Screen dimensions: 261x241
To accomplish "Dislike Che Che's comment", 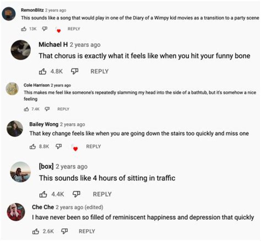I will [65, 231].
